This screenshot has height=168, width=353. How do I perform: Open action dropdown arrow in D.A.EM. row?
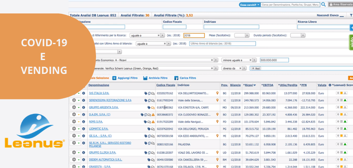pos(79,115)
